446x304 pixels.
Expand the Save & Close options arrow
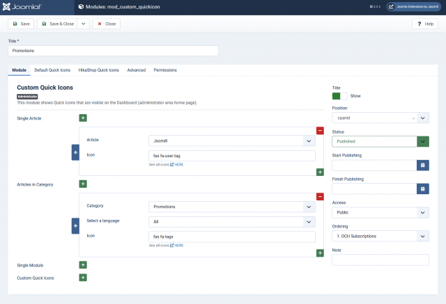(x=84, y=24)
